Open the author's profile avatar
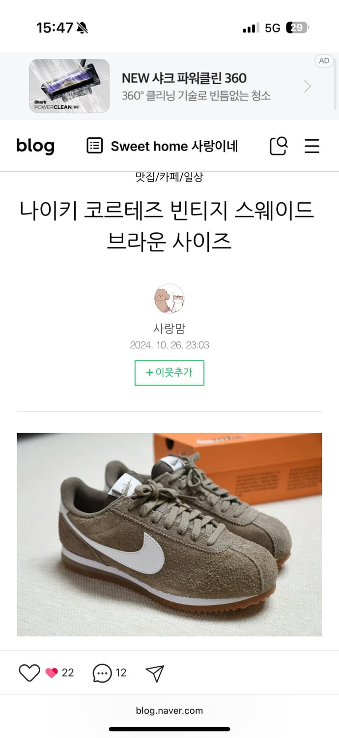 click(x=169, y=299)
